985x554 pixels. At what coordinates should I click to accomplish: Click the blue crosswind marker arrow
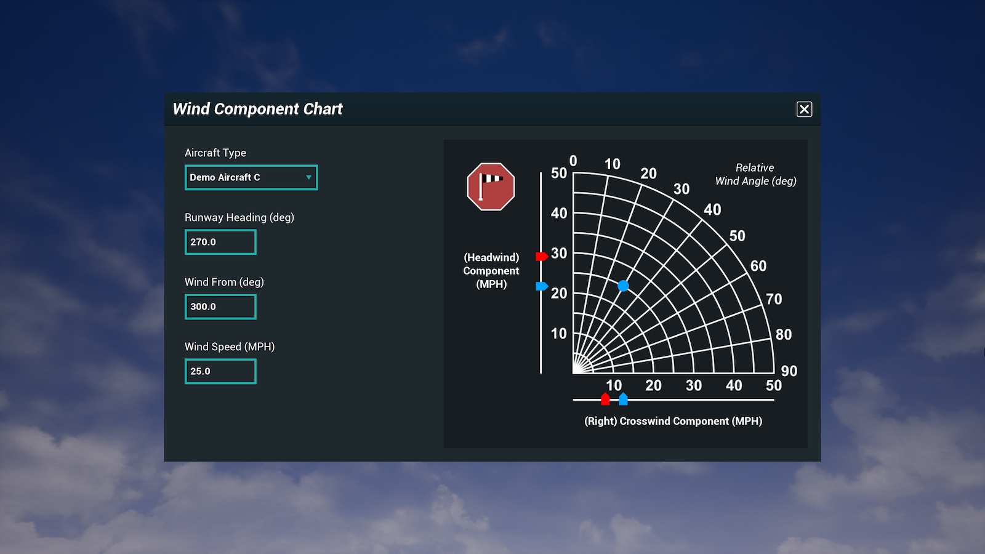tap(623, 399)
